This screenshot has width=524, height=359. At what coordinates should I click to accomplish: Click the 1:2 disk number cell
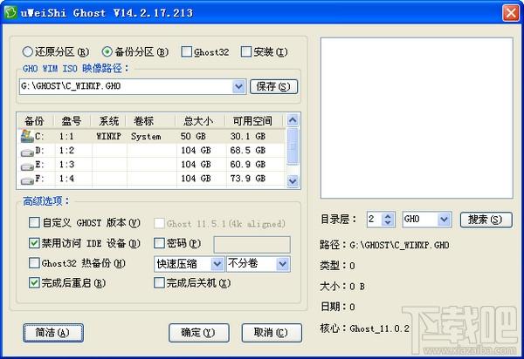click(67, 151)
